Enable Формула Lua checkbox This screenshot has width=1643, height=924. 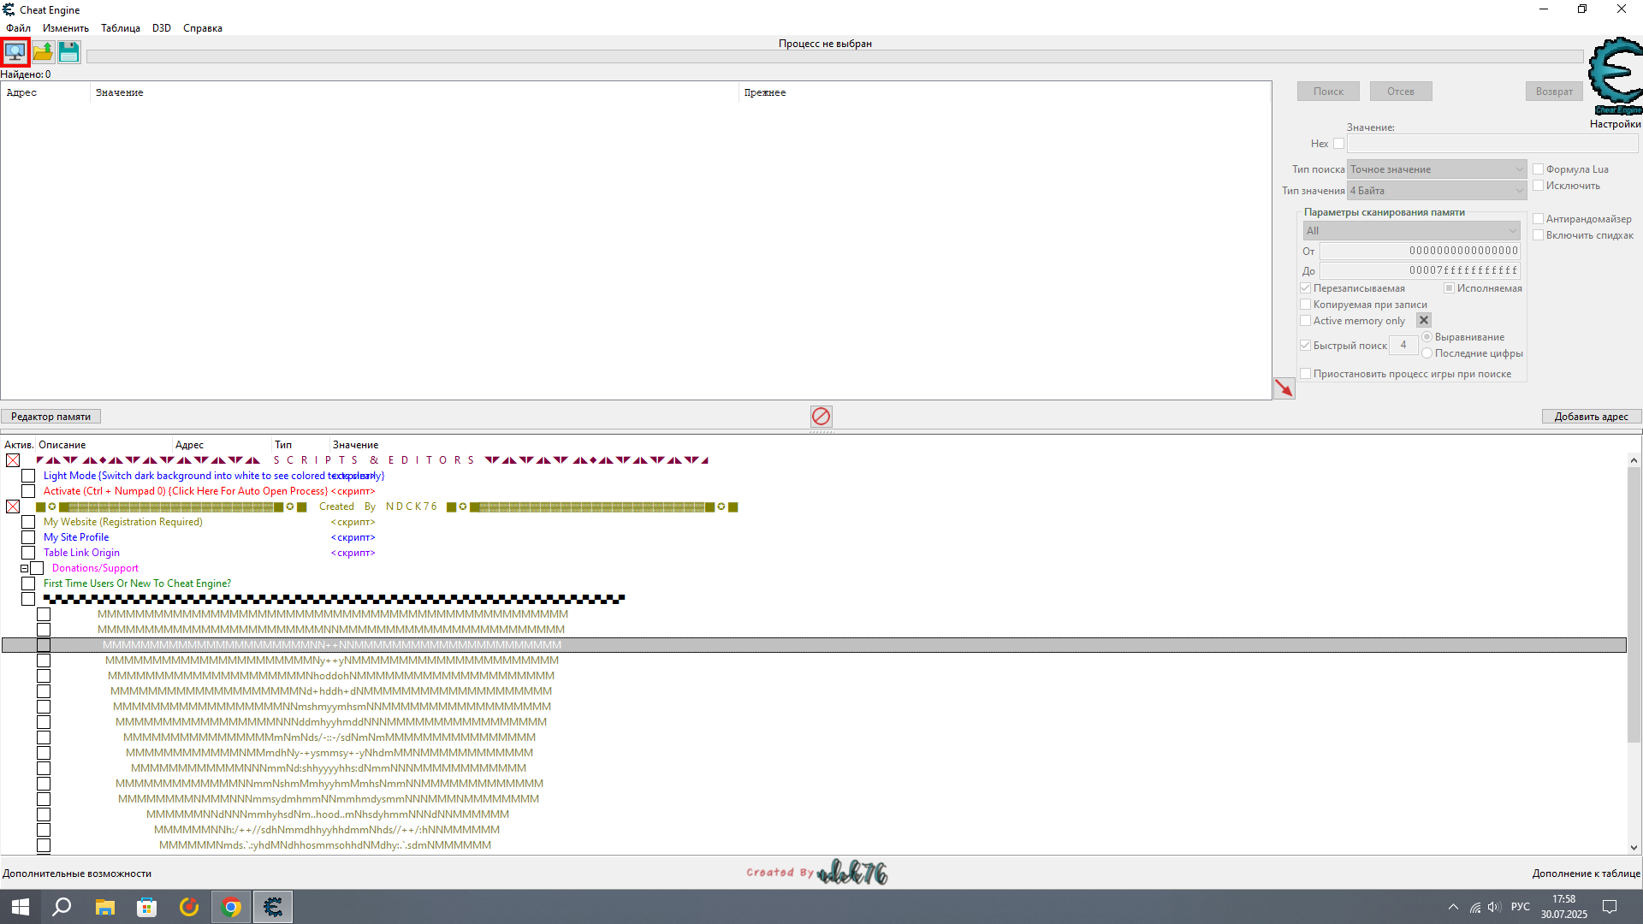[1538, 169]
